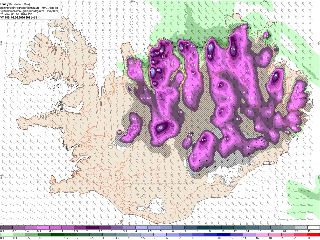Click the 'rigning/skúrir' legend description line
320x240 pixels.
coord(29,8)
